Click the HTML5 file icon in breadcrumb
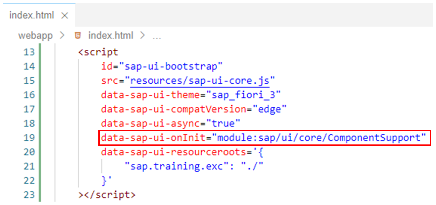436x205 pixels. pos(78,35)
